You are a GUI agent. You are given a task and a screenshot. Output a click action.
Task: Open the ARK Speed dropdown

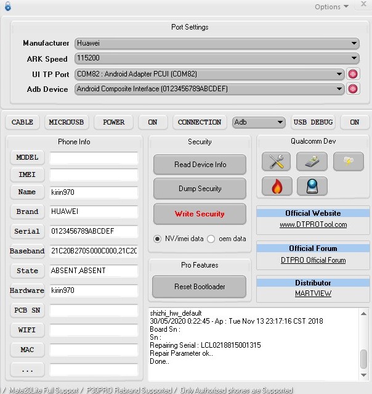tap(217, 58)
